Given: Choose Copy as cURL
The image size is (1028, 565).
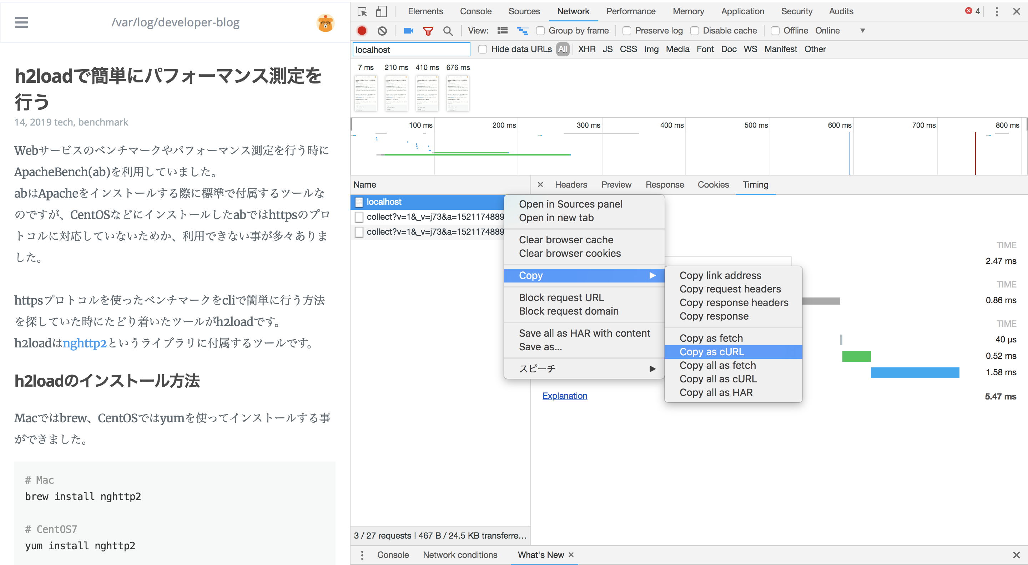Looking at the screenshot, I should (733, 352).
